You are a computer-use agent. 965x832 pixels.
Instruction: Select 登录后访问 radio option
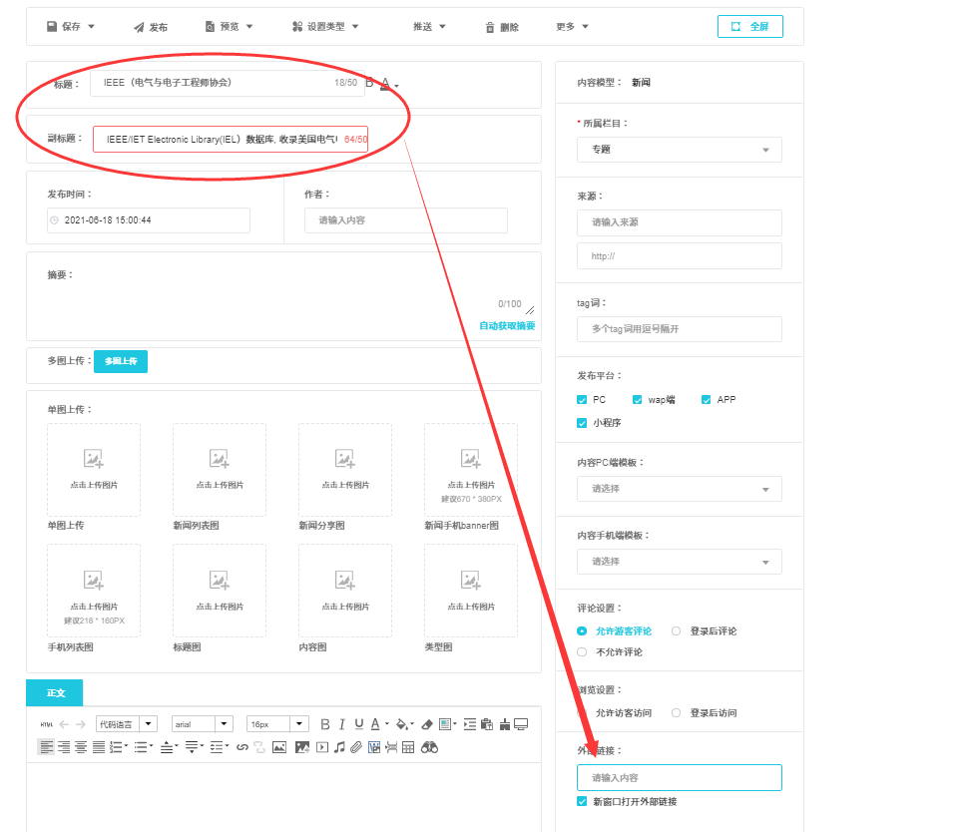[x=677, y=712]
